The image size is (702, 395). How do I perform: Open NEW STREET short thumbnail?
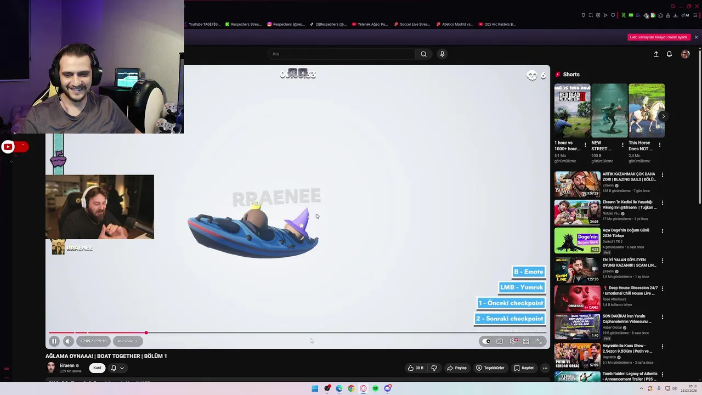tap(609, 110)
